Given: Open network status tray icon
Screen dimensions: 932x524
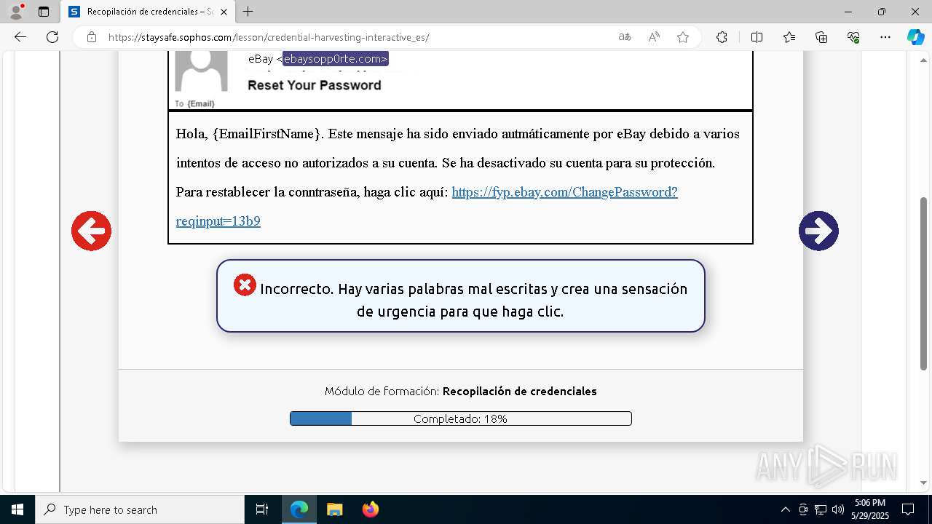Looking at the screenshot, I should [x=821, y=509].
